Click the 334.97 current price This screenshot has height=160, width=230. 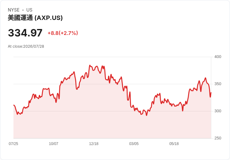25,33
